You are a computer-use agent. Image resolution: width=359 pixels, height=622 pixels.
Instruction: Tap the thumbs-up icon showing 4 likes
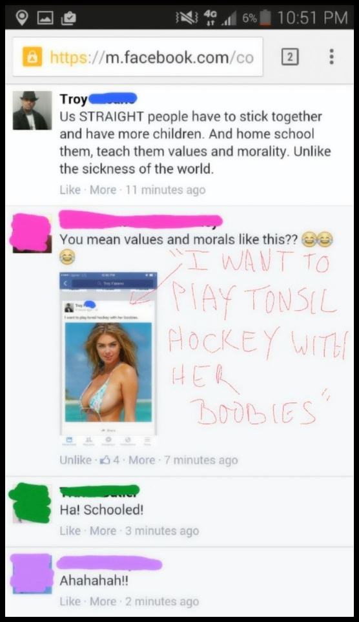tap(106, 460)
